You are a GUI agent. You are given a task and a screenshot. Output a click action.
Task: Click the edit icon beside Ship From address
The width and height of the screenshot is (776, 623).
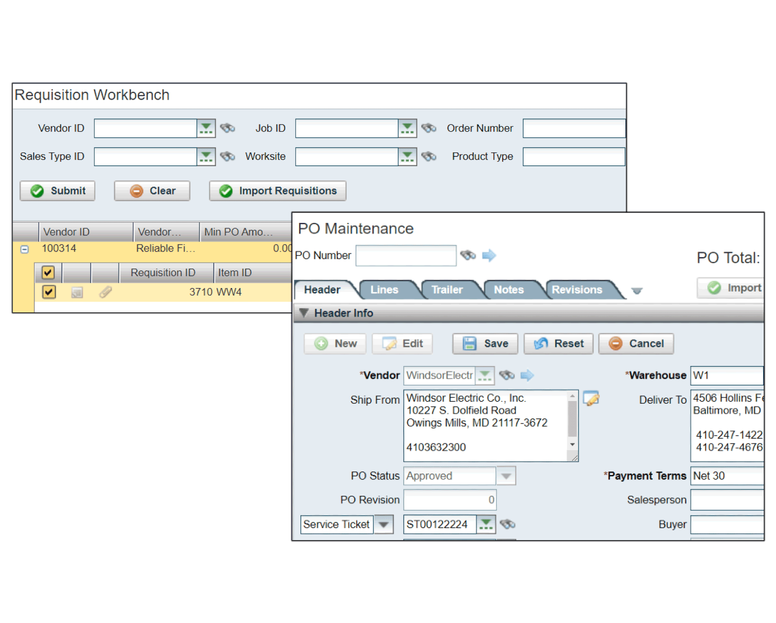[x=591, y=398]
